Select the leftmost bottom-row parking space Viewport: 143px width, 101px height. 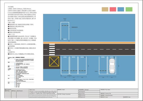(x=65, y=65)
